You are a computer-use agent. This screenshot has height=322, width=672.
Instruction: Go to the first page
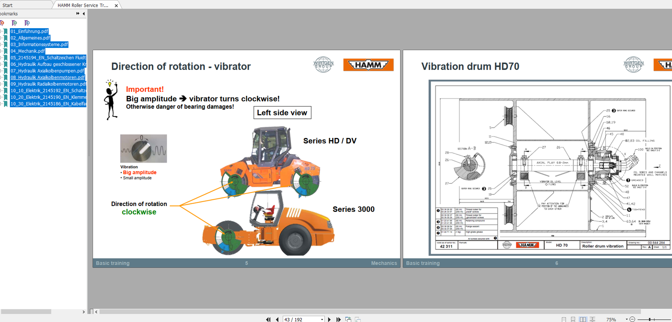coord(268,319)
